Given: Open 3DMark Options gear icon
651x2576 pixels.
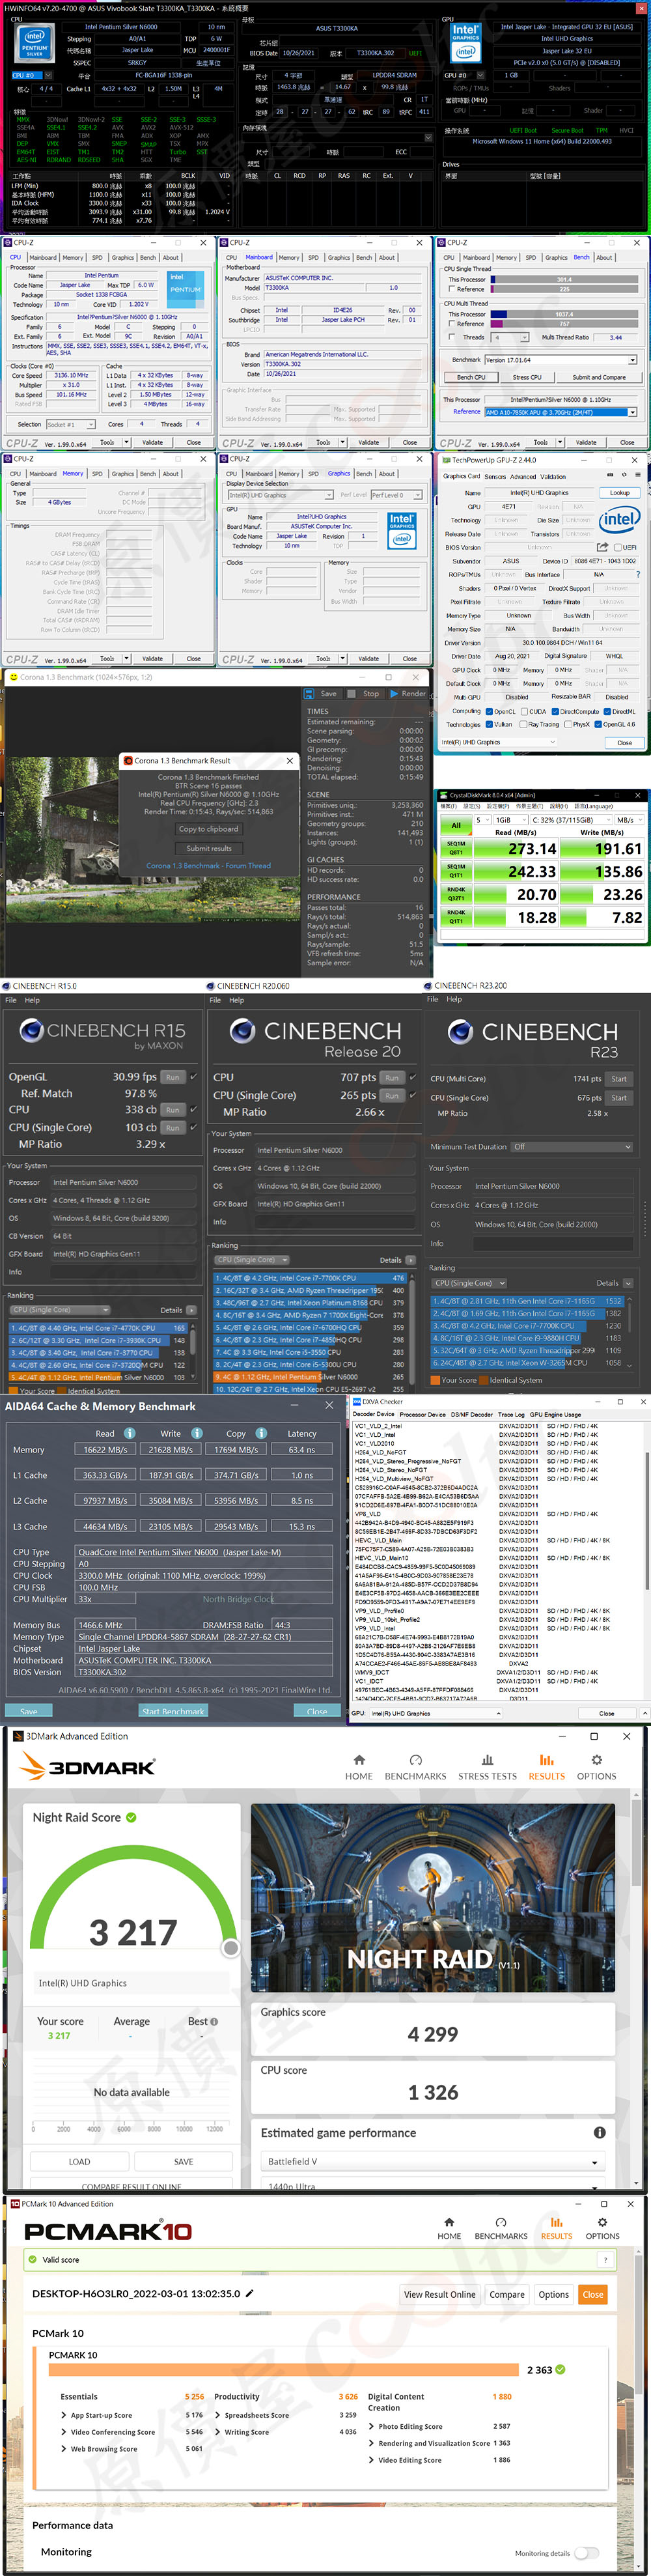Looking at the screenshot, I should coord(596,1759).
